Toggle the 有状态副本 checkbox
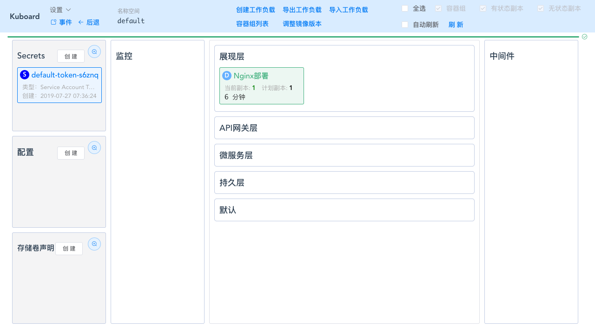This screenshot has width=595, height=334. click(x=483, y=8)
